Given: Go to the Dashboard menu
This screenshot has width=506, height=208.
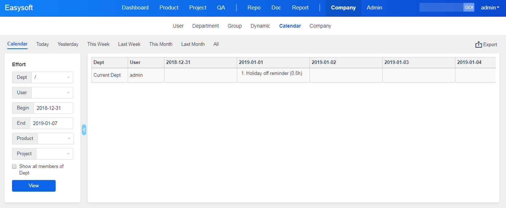Looking at the screenshot, I should pos(135,8).
